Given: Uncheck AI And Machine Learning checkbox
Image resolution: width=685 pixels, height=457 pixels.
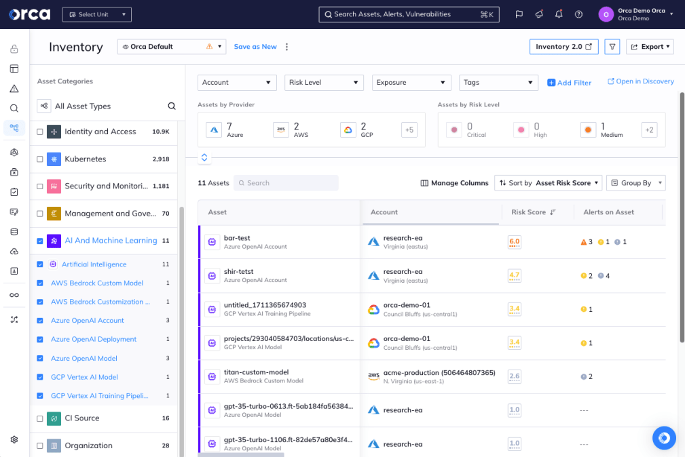Looking at the screenshot, I should (x=40, y=241).
